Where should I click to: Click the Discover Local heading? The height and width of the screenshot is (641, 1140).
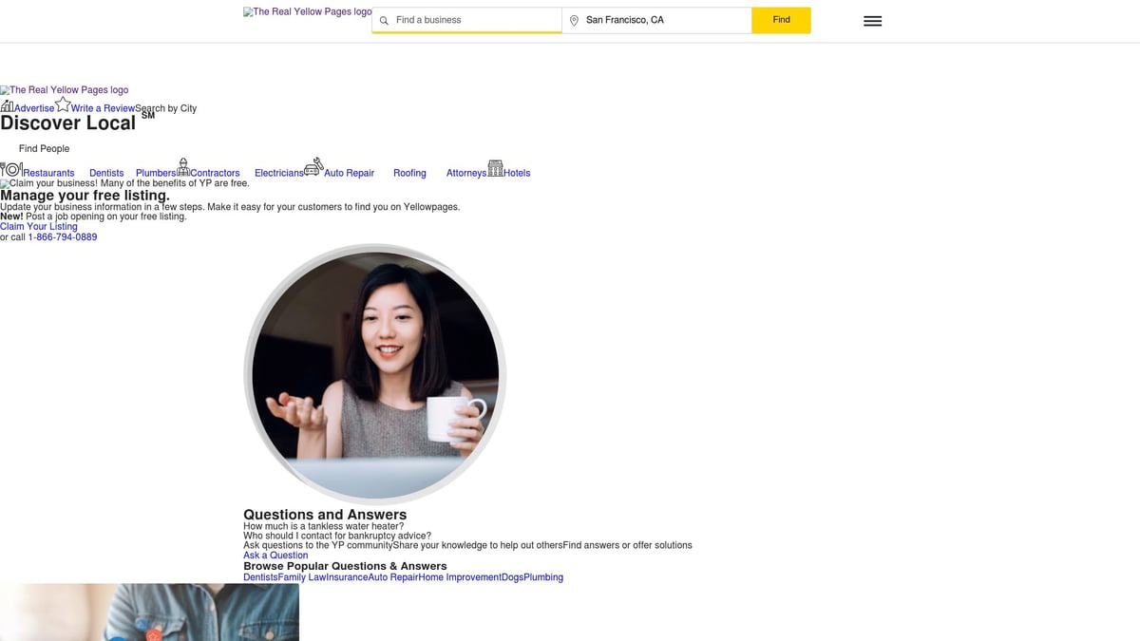(68, 123)
